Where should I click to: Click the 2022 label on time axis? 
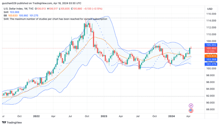point(36,116)
